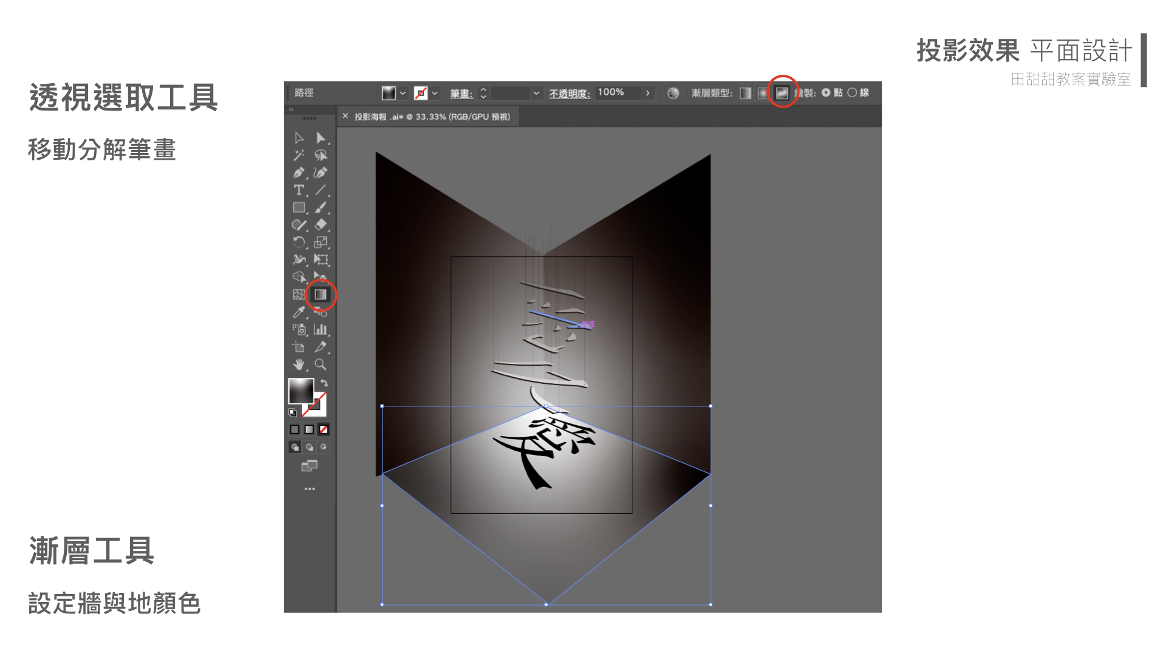Select the Gradient tool in toolbar
This screenshot has height=656, width=1166.
point(320,295)
